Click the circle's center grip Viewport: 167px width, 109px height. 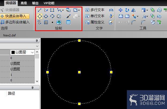coord(79,72)
